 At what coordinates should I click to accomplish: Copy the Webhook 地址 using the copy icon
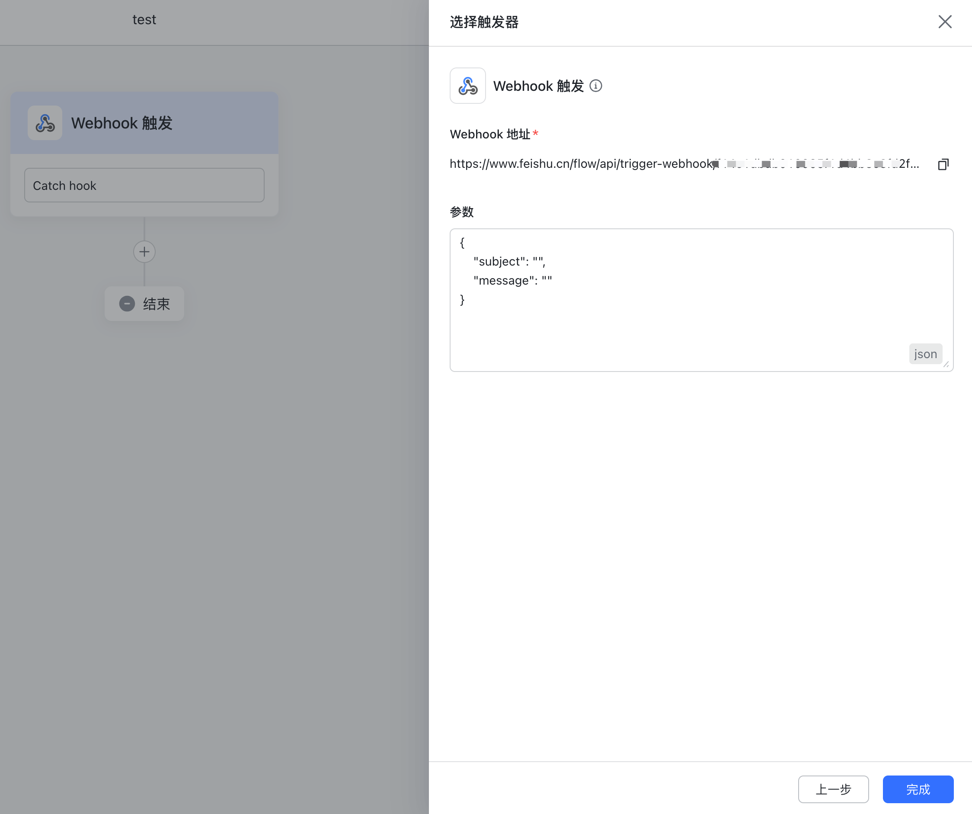(x=943, y=164)
